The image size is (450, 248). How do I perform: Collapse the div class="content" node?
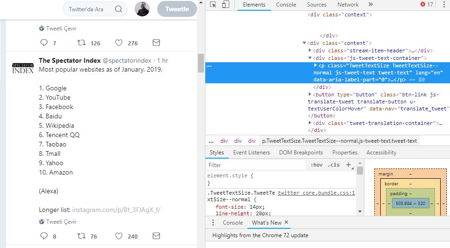tap(304, 43)
